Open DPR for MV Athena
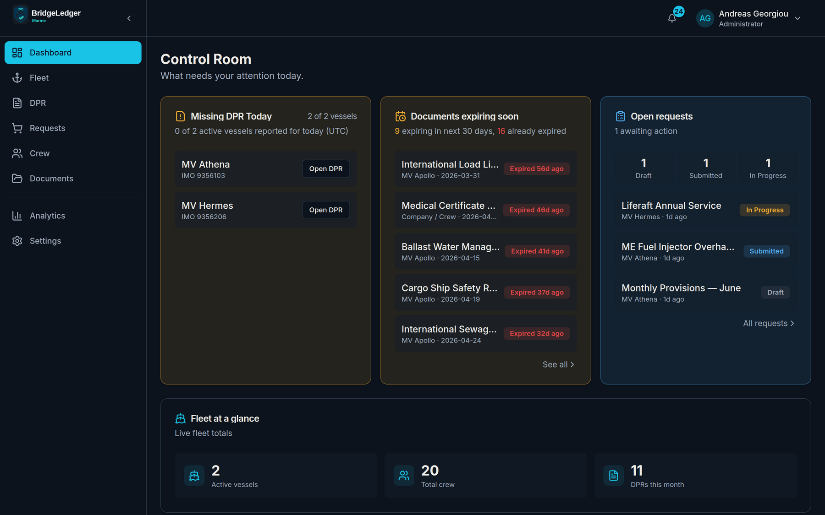Viewport: 825px width, 515px height. click(x=326, y=169)
